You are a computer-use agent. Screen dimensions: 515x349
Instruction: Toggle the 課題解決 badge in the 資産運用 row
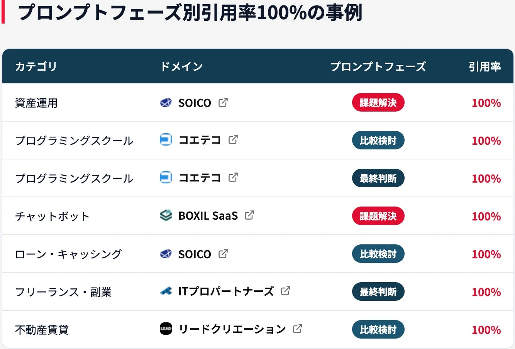(x=378, y=103)
